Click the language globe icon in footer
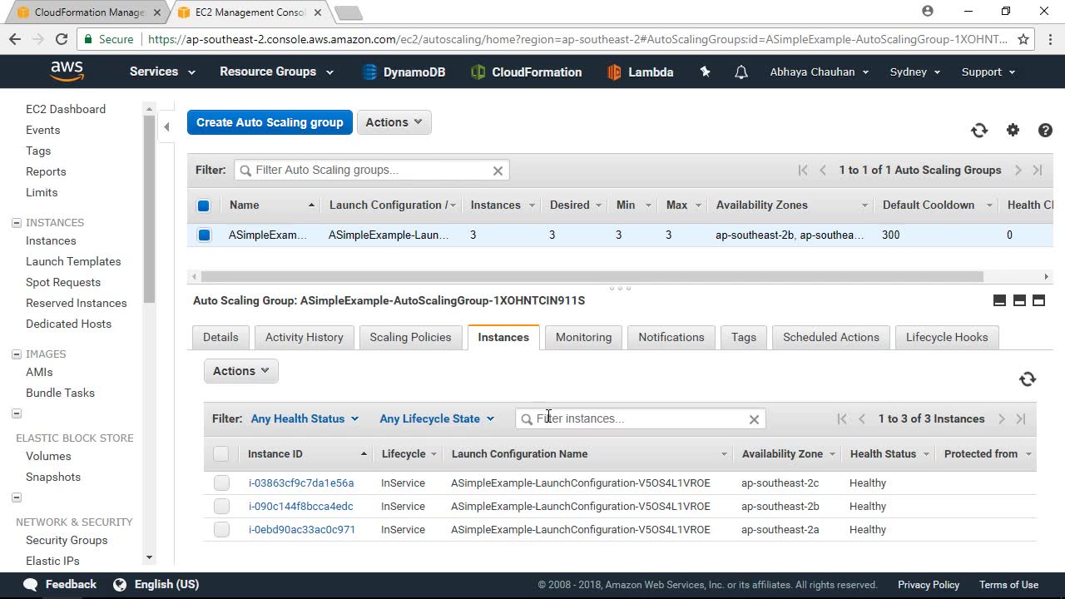Viewport: 1065px width, 599px height. click(120, 584)
